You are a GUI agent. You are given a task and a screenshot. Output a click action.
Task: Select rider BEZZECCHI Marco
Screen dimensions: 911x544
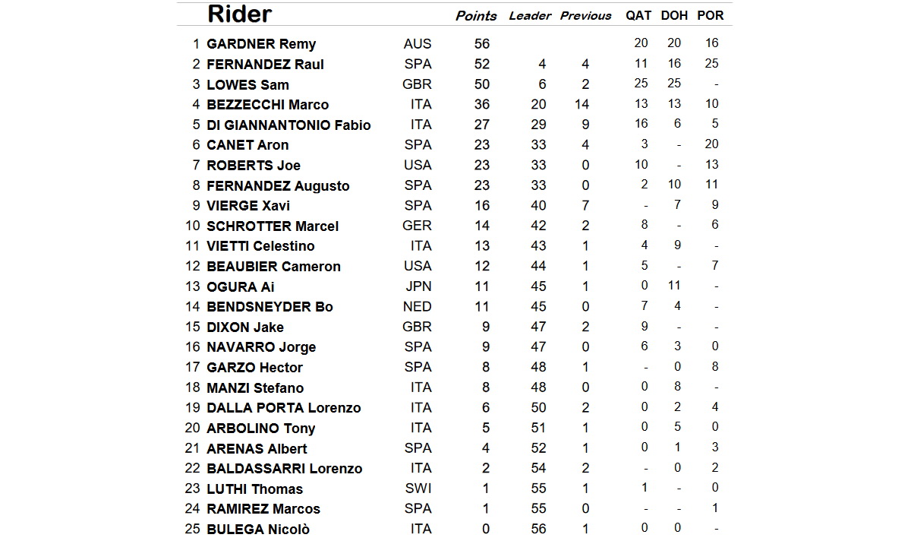pyautogui.click(x=267, y=105)
